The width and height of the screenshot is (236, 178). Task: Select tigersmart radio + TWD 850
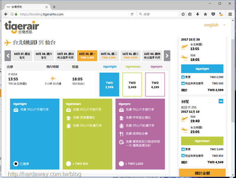(69, 164)
